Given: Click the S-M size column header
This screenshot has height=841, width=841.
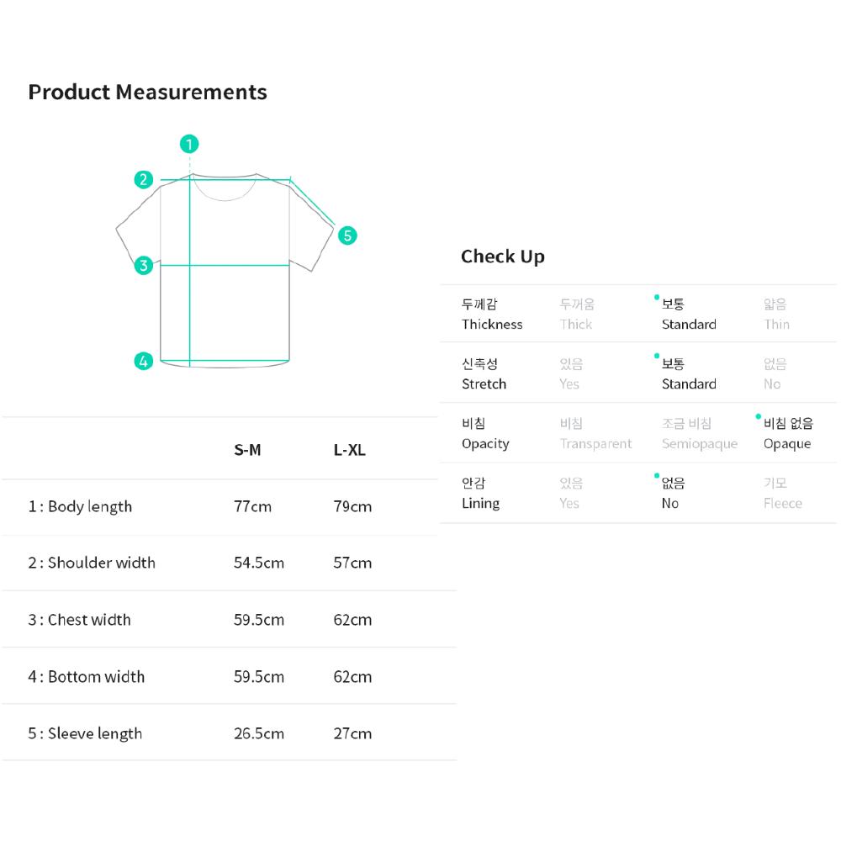Looking at the screenshot, I should tap(247, 450).
